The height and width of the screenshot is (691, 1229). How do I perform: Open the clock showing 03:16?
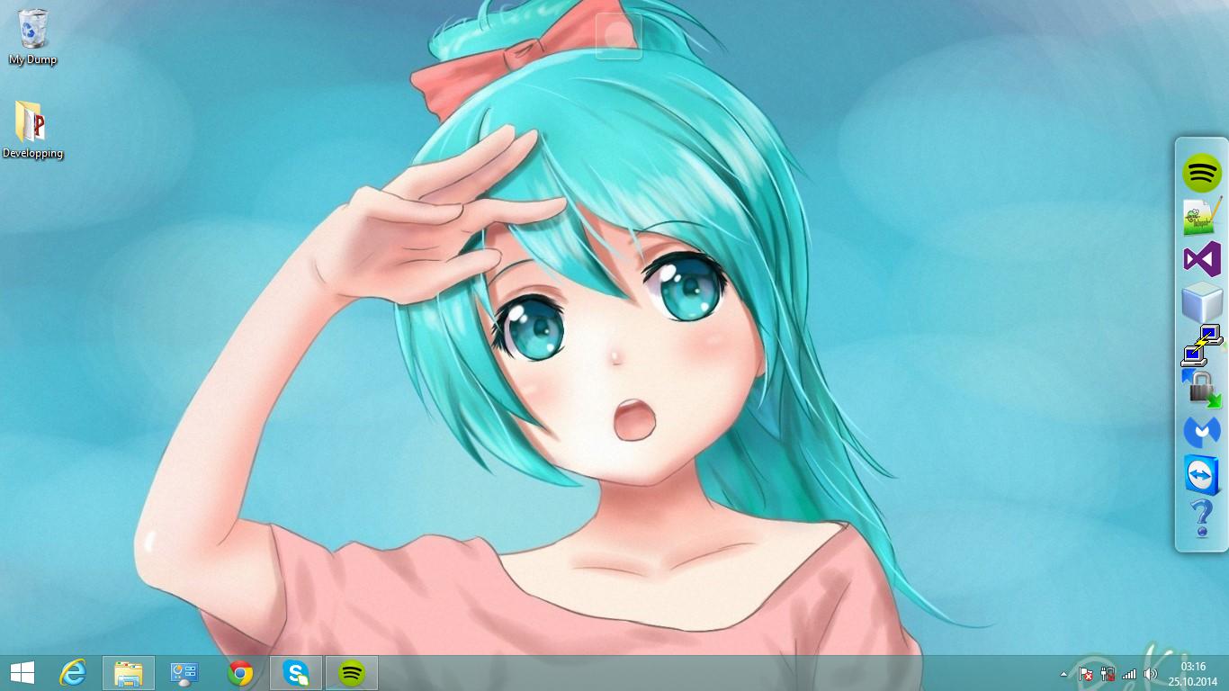[1193, 674]
